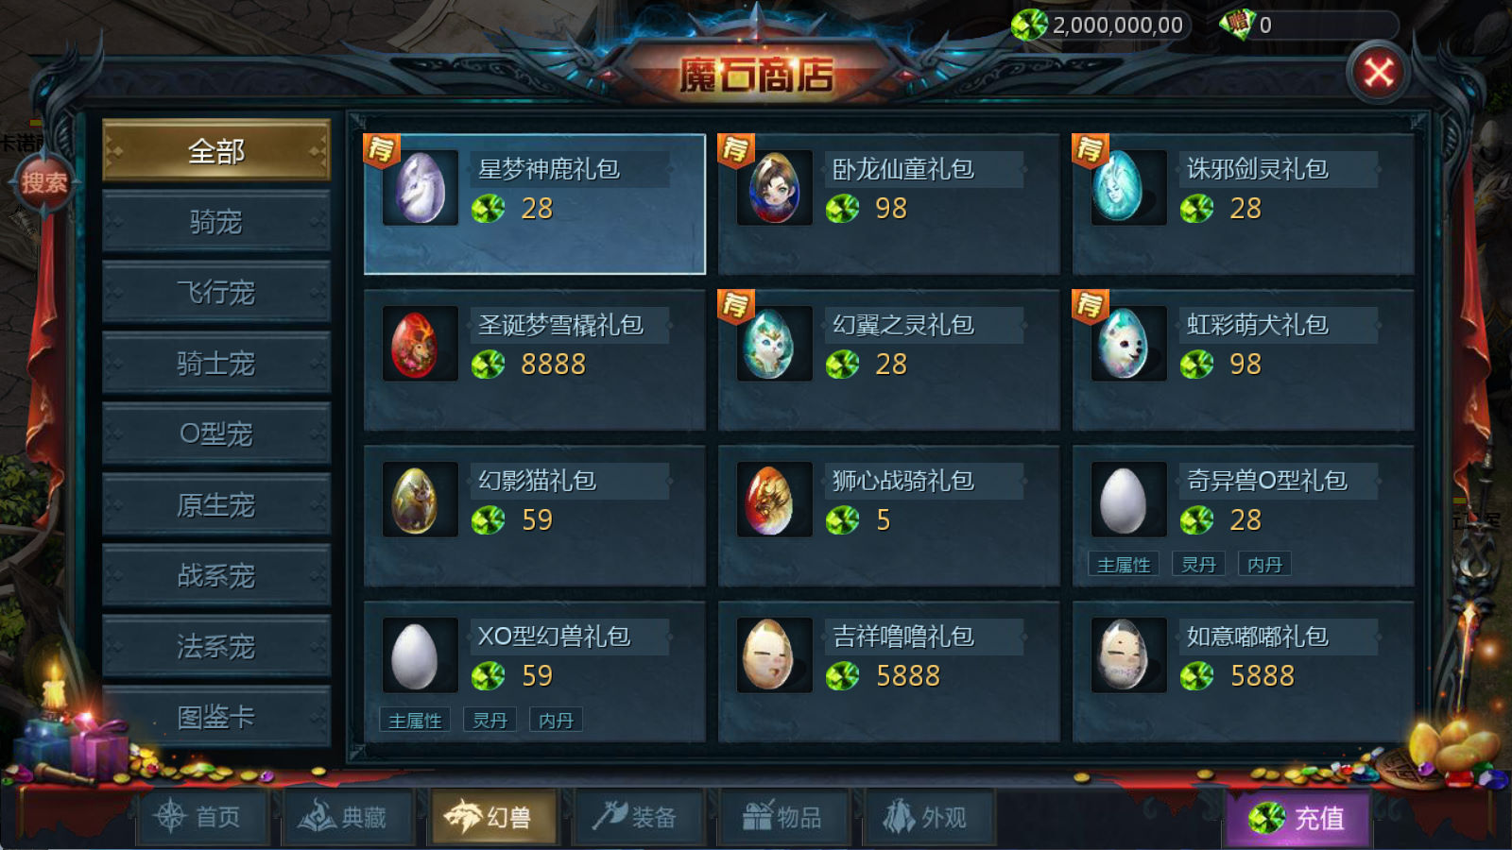
Task: Open the 外观 bottom tab
Action: (926, 817)
